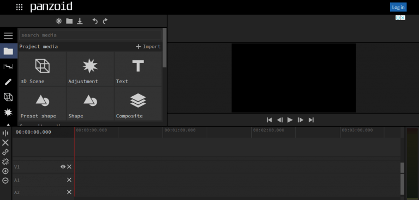The image size is (419, 200).
Task: Add a Preset shape media item
Action: coord(43,103)
